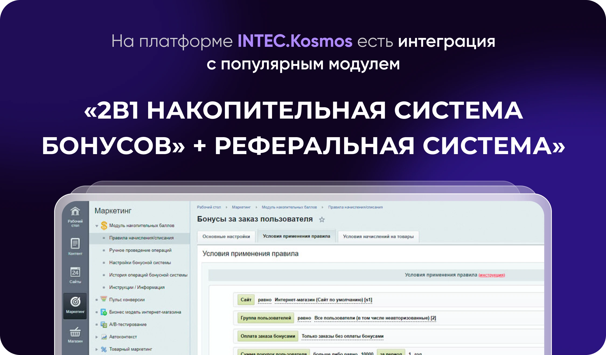The height and width of the screenshot is (355, 606).
Task: Mark Бонусы за заказ пользователя as favorite star
Action: [322, 219]
